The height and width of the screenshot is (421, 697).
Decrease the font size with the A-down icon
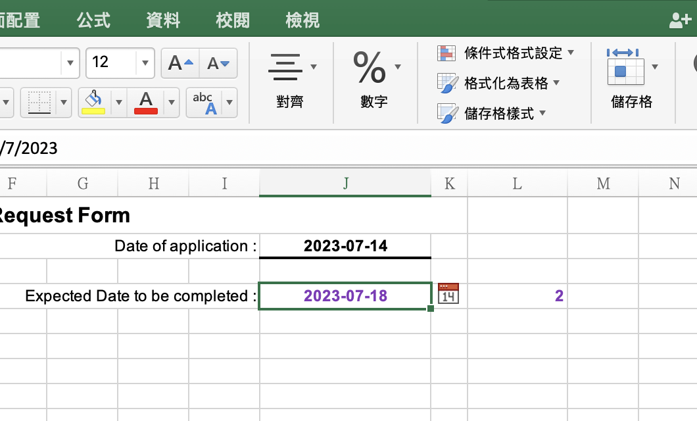click(x=219, y=63)
